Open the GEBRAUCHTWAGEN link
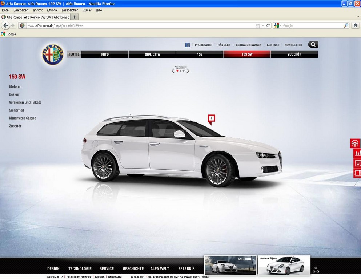 pyautogui.click(x=249, y=45)
